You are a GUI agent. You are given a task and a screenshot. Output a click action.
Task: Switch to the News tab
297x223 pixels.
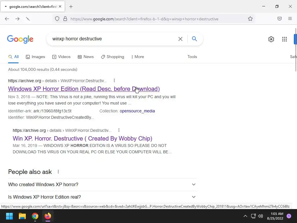coord(86,57)
